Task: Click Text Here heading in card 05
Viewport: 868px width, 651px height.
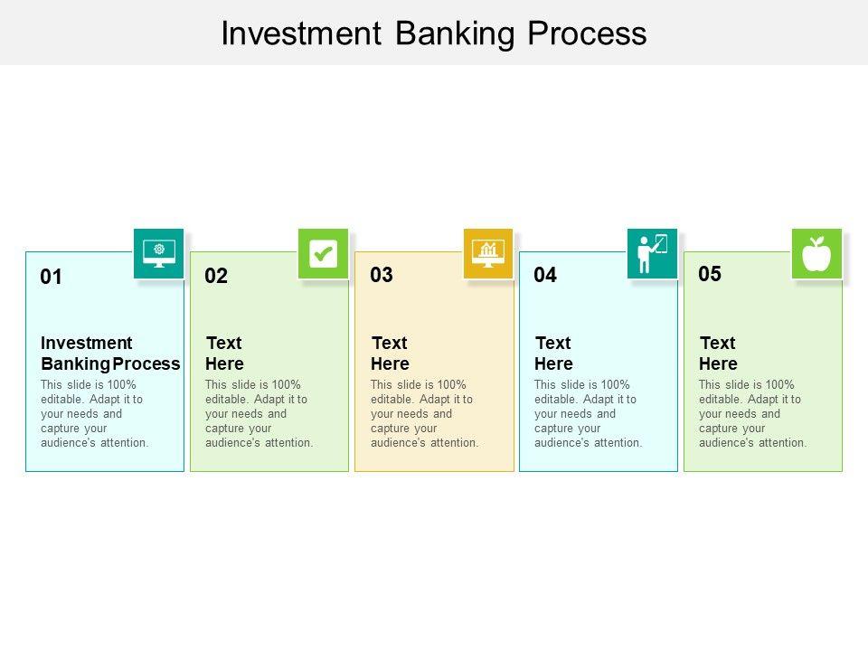Action: (x=718, y=354)
